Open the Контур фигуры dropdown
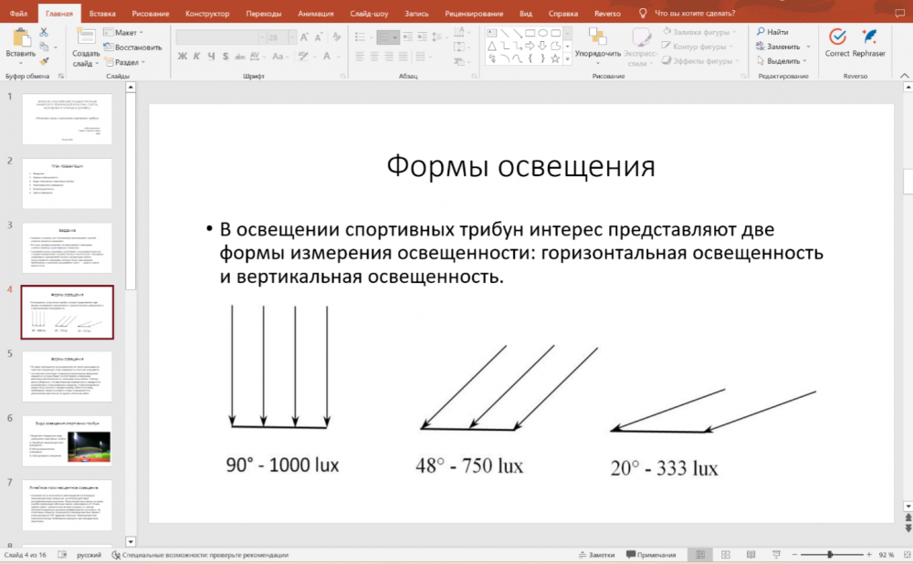913x564 pixels. pyautogui.click(x=697, y=46)
